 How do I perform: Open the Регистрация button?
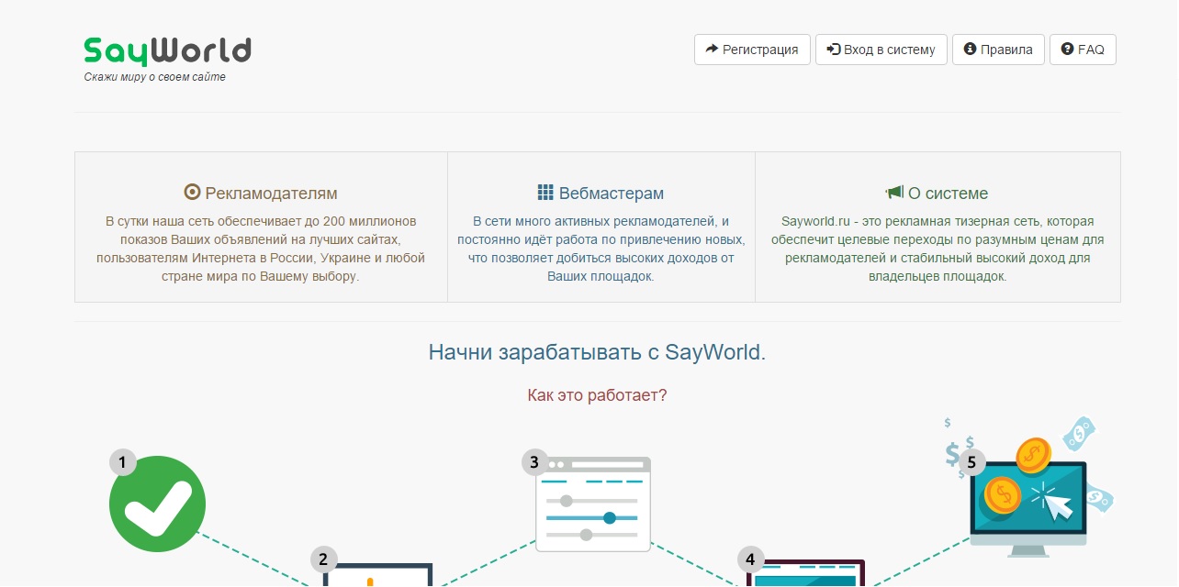coord(752,50)
